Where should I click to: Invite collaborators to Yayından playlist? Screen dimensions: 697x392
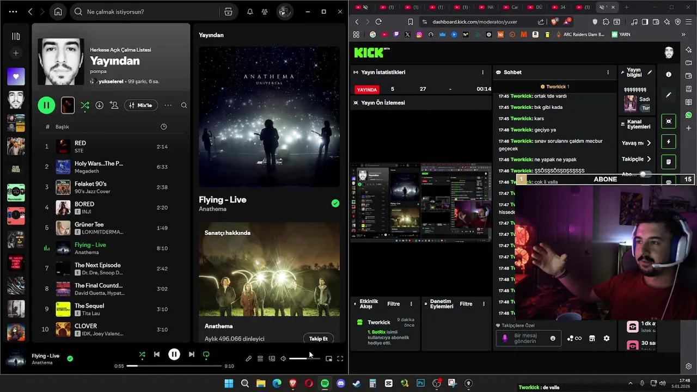[114, 105]
